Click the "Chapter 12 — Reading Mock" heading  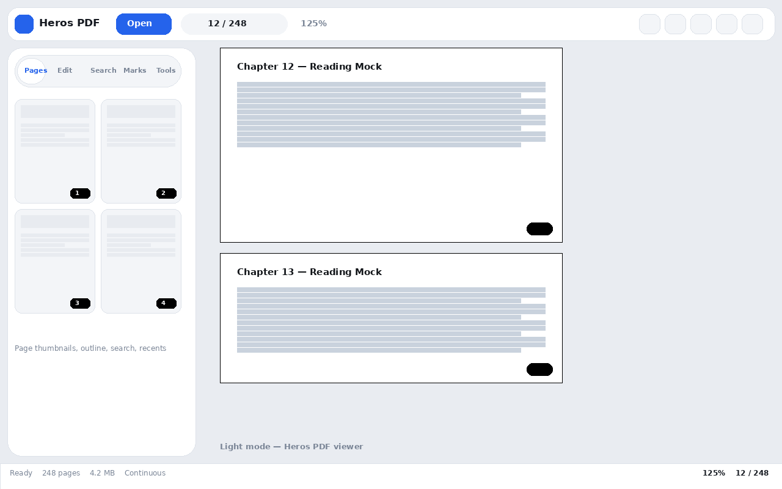[309, 67]
